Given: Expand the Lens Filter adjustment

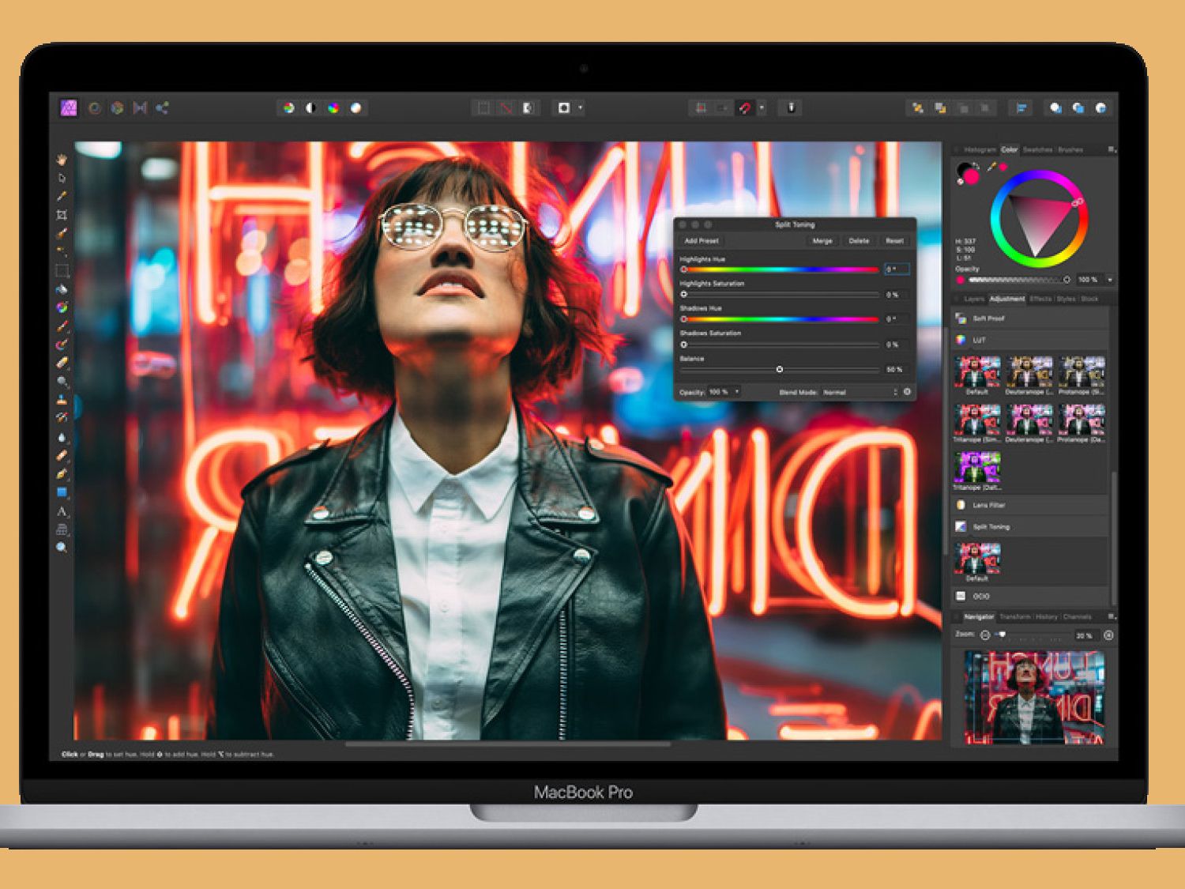Looking at the screenshot, I should click(x=1030, y=505).
